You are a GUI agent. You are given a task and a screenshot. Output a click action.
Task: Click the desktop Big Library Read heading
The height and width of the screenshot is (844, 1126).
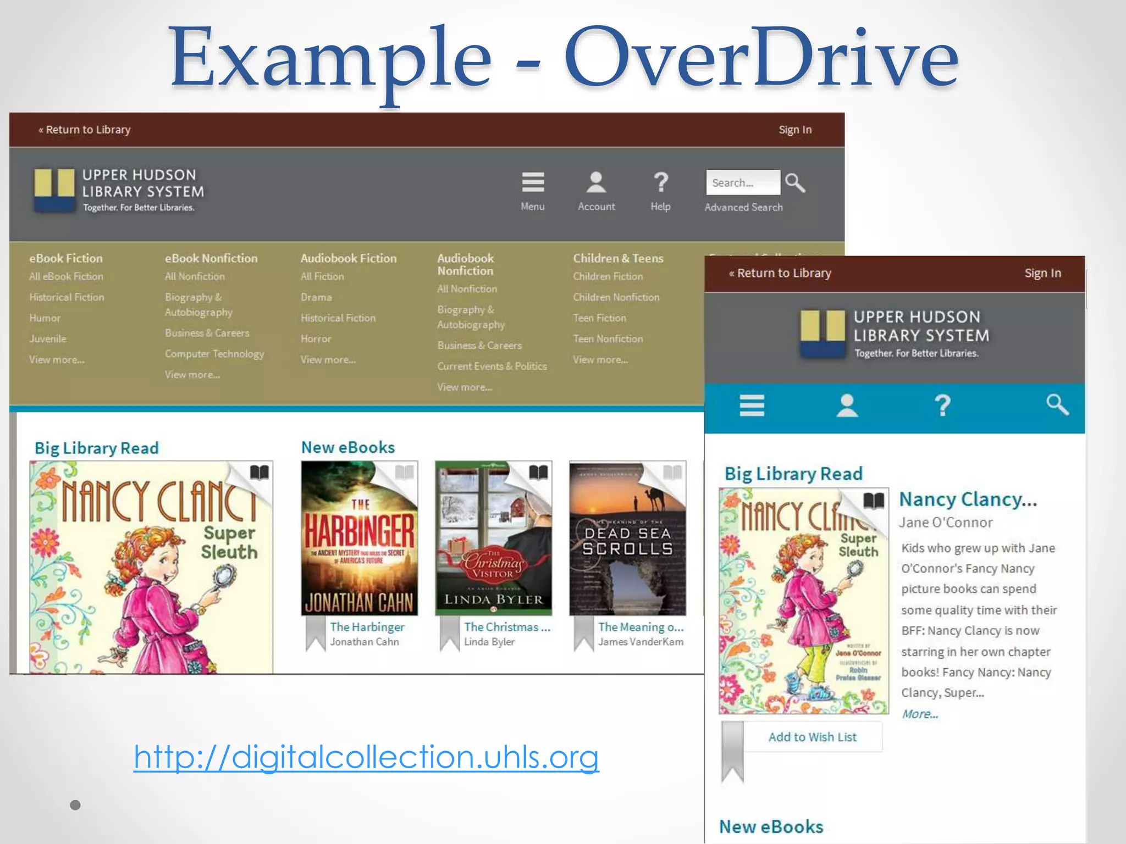97,448
